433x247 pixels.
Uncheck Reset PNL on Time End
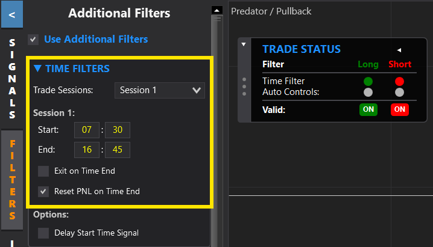click(x=43, y=191)
